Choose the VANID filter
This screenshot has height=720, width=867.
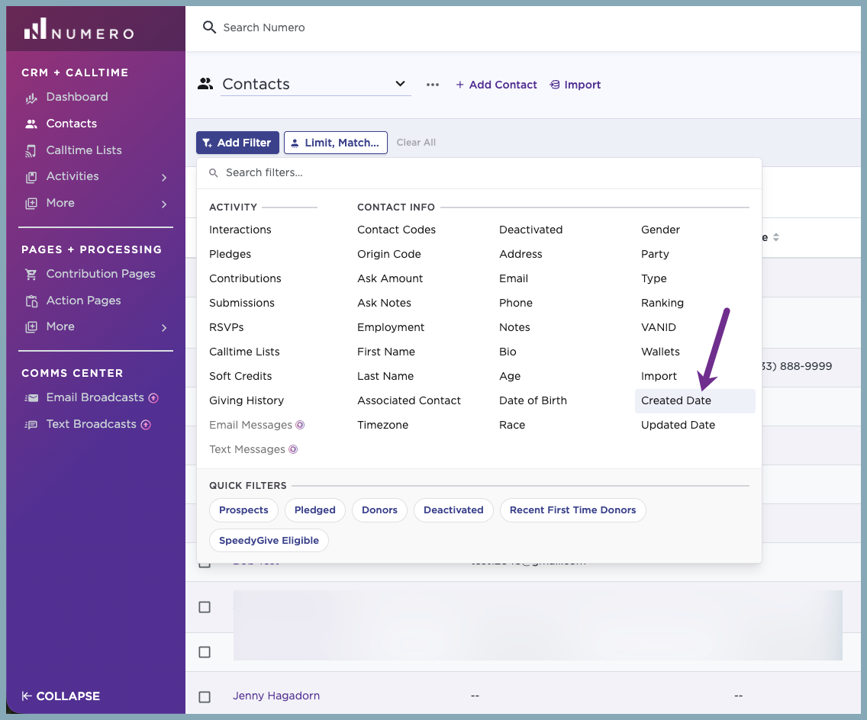(x=659, y=327)
